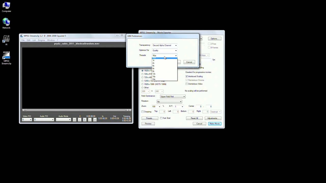Screen dimensions: 326x183
Task: Open the Edit menu
Action: [x=29, y=40]
